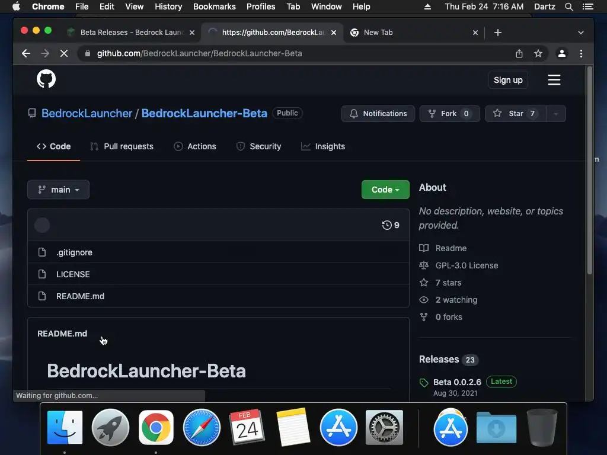607x455 pixels.
Task: Open the README.md file row
Action: click(x=218, y=296)
